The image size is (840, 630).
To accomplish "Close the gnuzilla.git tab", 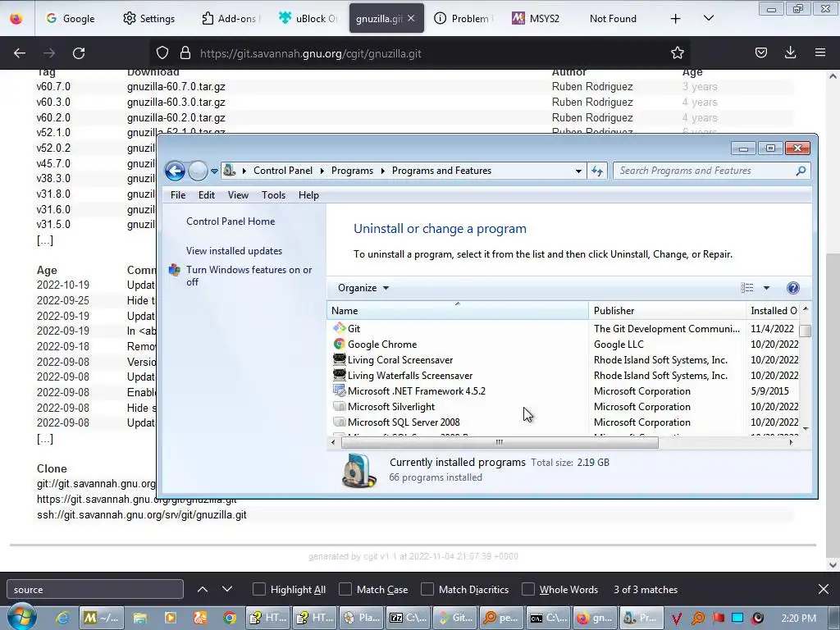I will pos(411,18).
